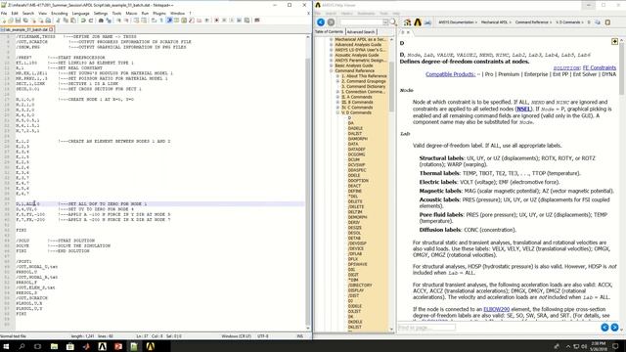This screenshot has width=626, height=352.
Task: Click the Back arrow in ANSYS Help
Action: [x=321, y=22]
